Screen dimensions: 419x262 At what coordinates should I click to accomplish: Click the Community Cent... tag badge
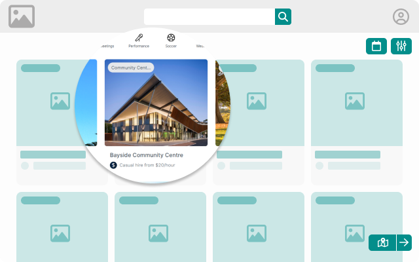pyautogui.click(x=131, y=67)
